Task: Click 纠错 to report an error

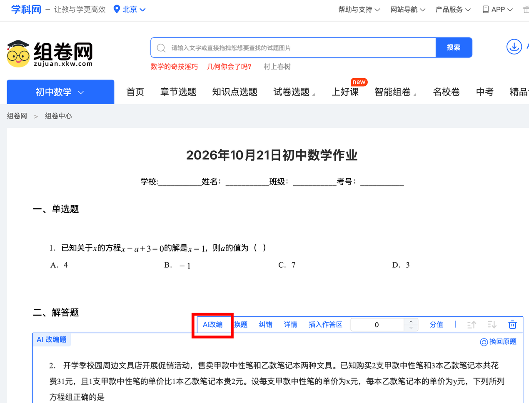Action: [x=266, y=325]
